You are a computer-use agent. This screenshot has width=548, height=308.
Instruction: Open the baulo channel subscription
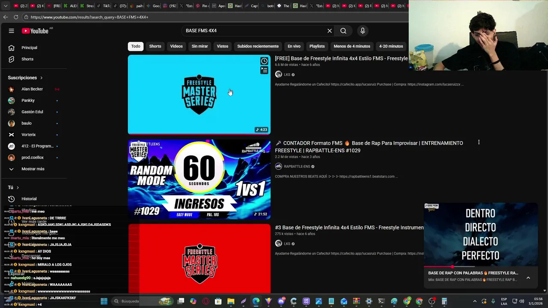click(x=34, y=123)
